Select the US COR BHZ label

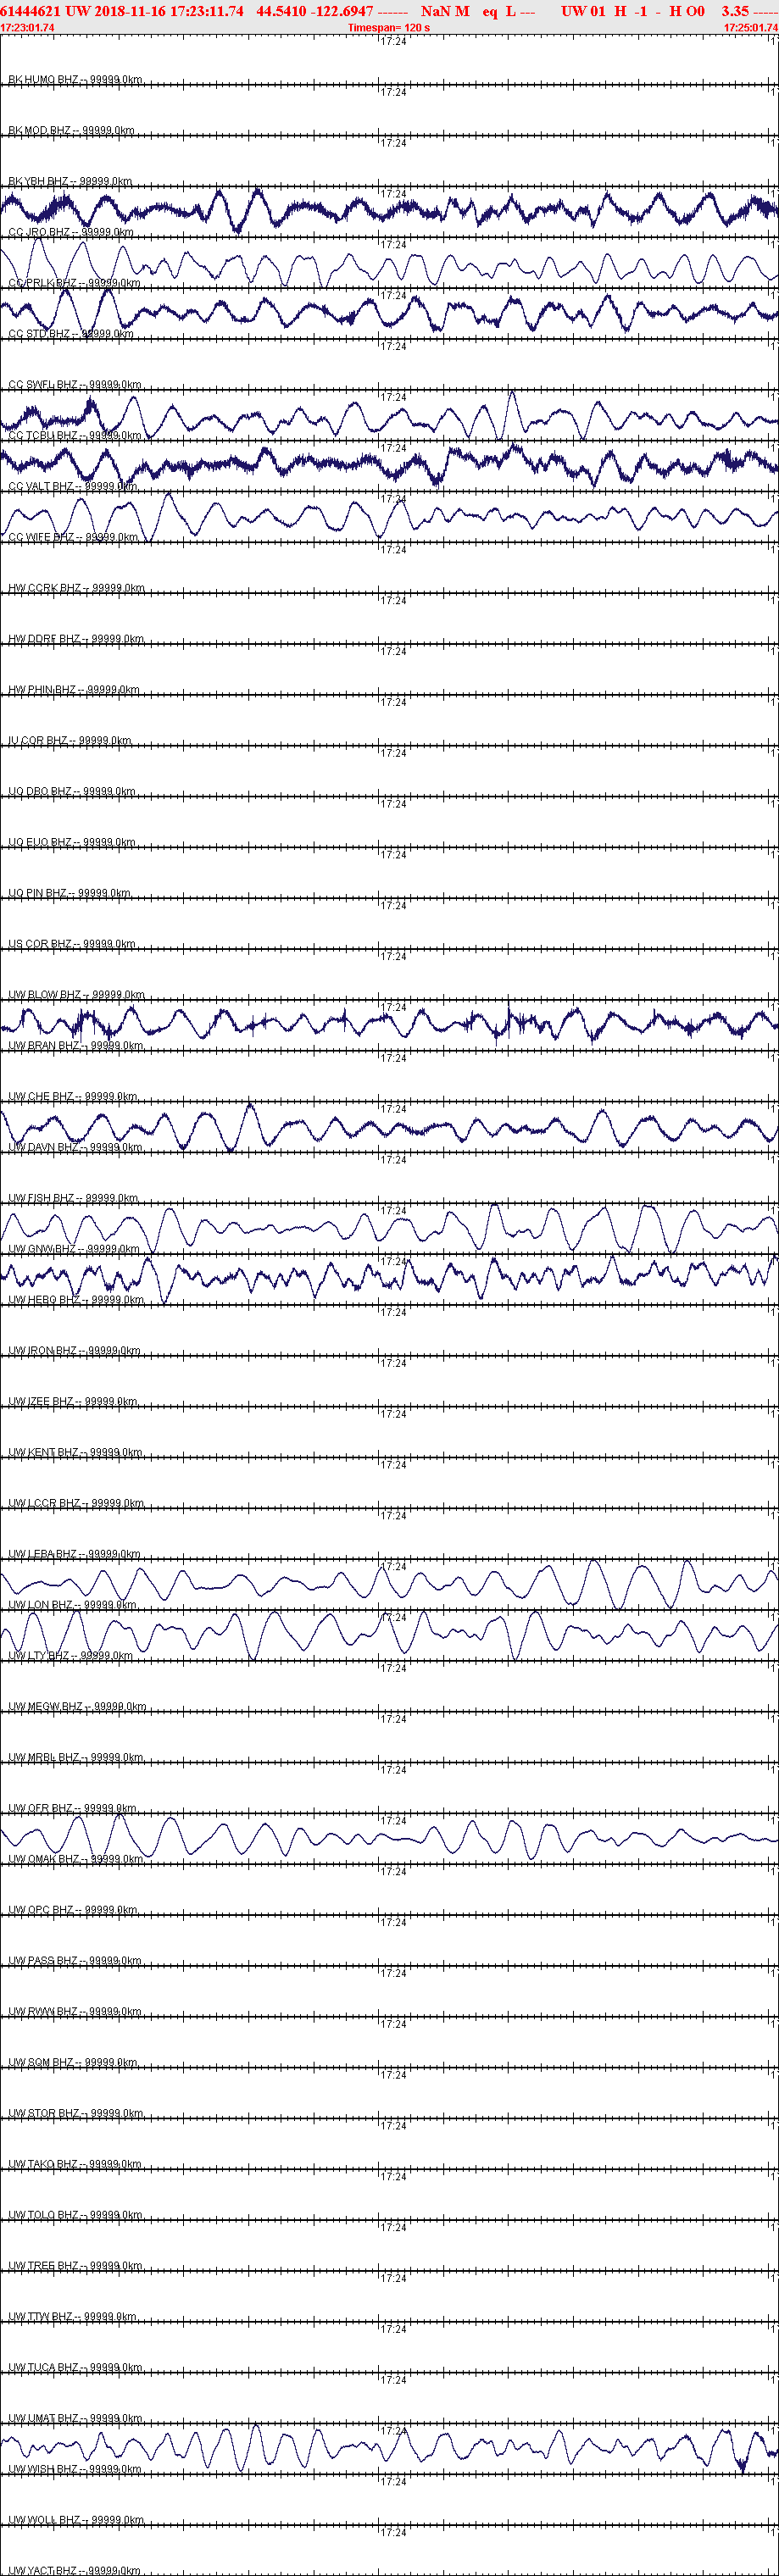coord(72,944)
